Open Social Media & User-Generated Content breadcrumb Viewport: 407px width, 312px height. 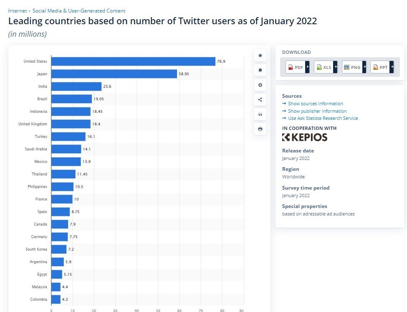pyautogui.click(x=79, y=11)
